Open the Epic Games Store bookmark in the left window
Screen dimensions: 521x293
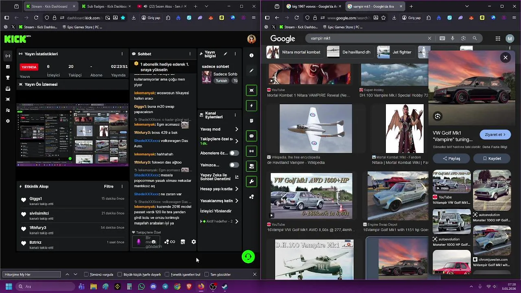82,27
